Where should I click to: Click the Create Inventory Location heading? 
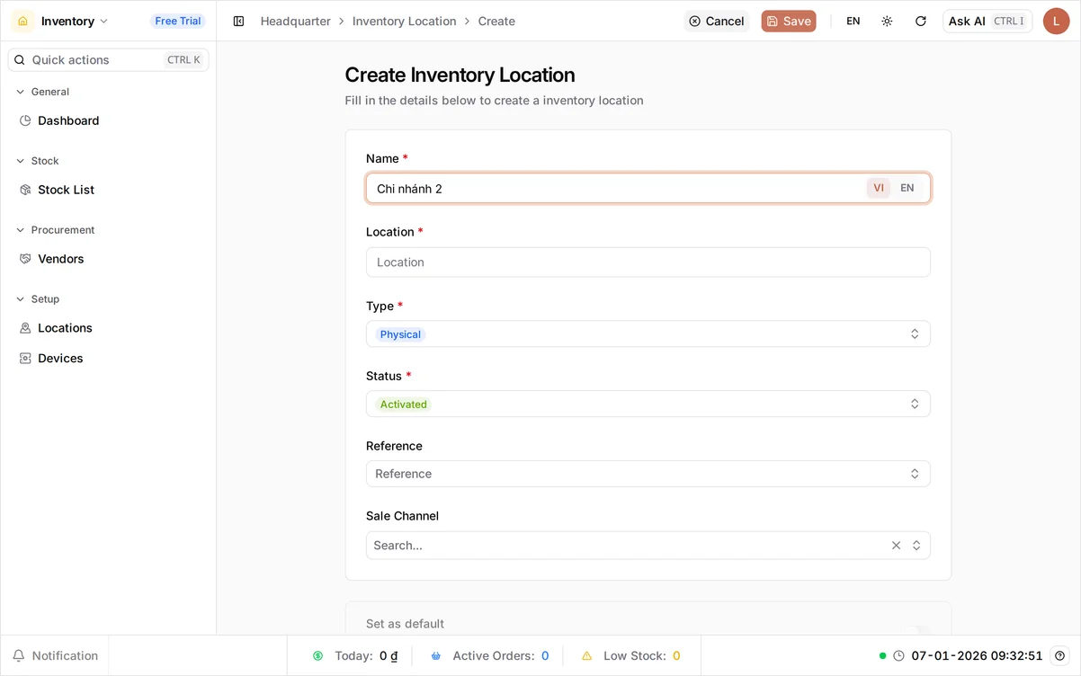[460, 75]
